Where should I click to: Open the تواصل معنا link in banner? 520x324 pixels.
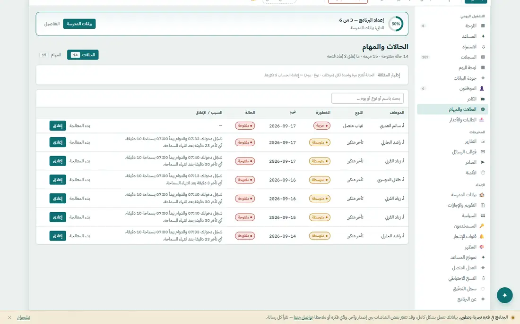pos(303,317)
